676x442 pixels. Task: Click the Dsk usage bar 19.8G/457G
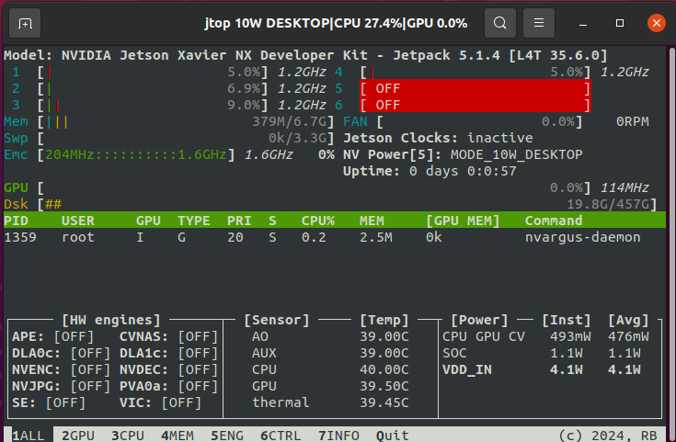click(x=347, y=204)
